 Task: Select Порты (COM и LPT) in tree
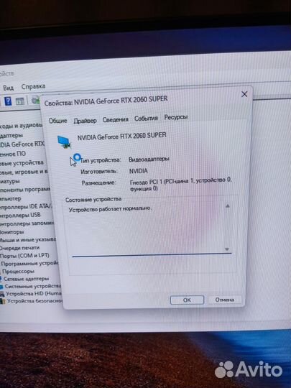pyautogui.click(x=24, y=256)
